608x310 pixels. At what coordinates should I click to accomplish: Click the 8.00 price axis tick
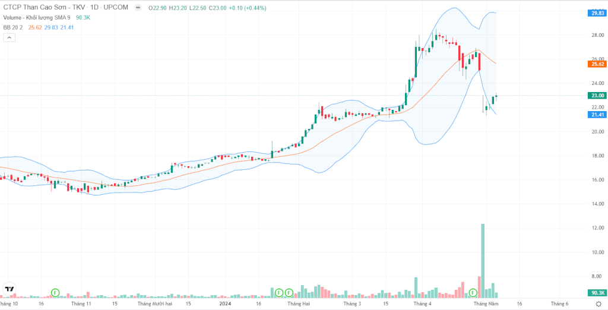click(x=597, y=276)
